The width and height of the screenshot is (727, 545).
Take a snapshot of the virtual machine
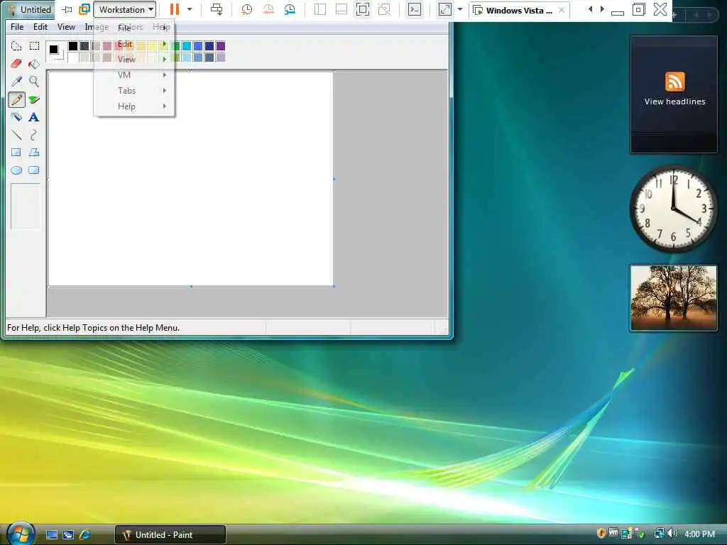click(246, 9)
